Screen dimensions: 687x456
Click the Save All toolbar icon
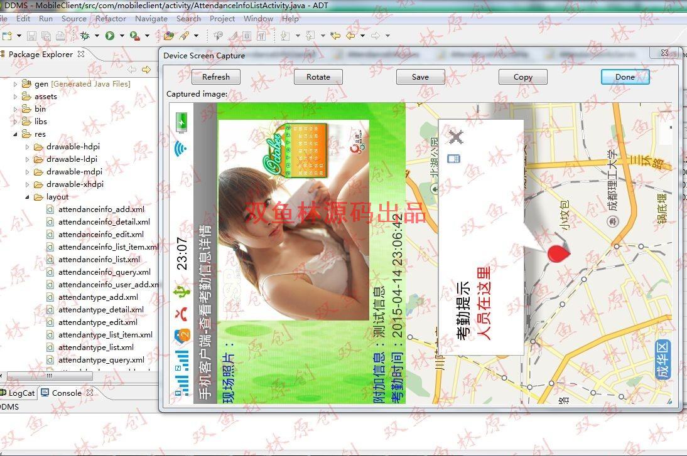pyautogui.click(x=46, y=36)
